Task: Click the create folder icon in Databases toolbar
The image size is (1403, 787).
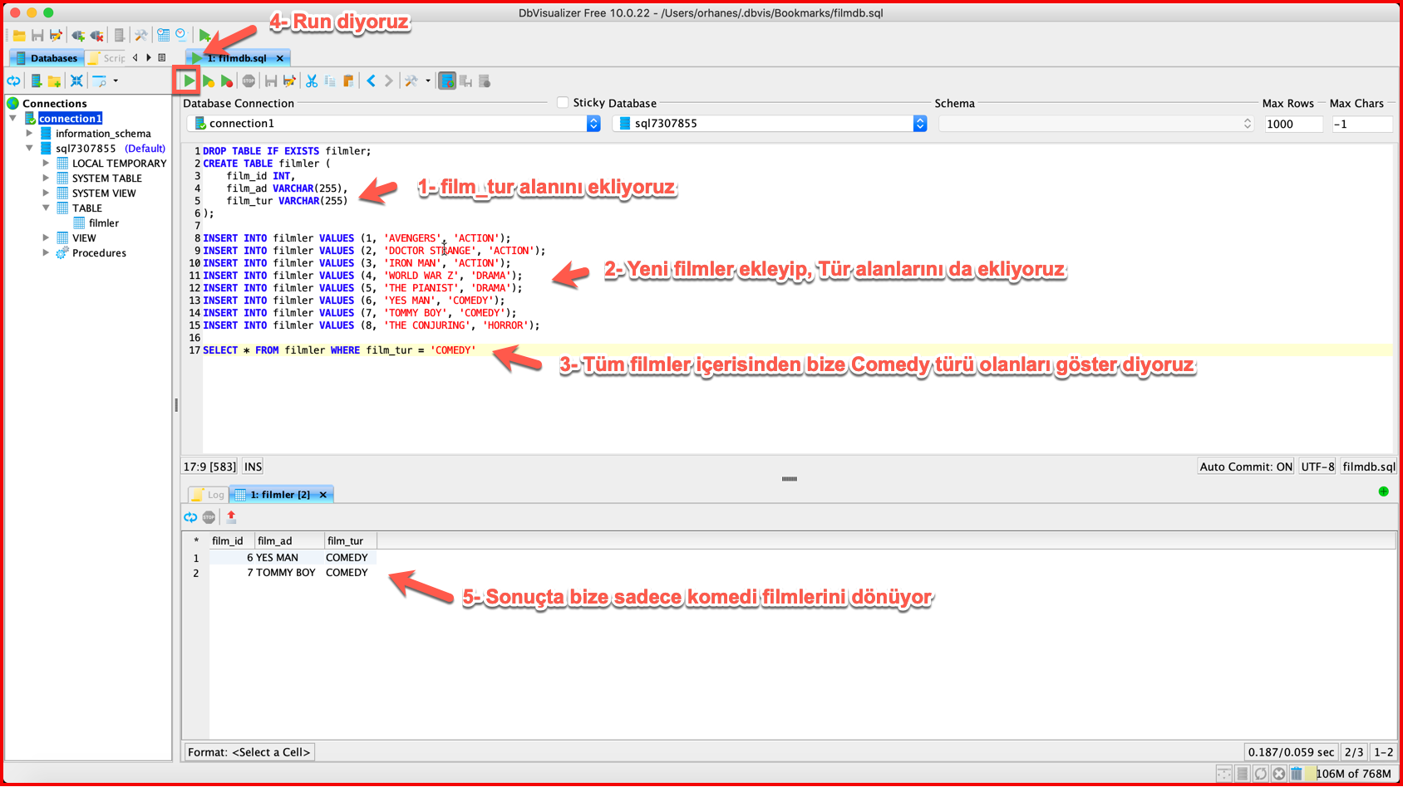Action: 54,81
